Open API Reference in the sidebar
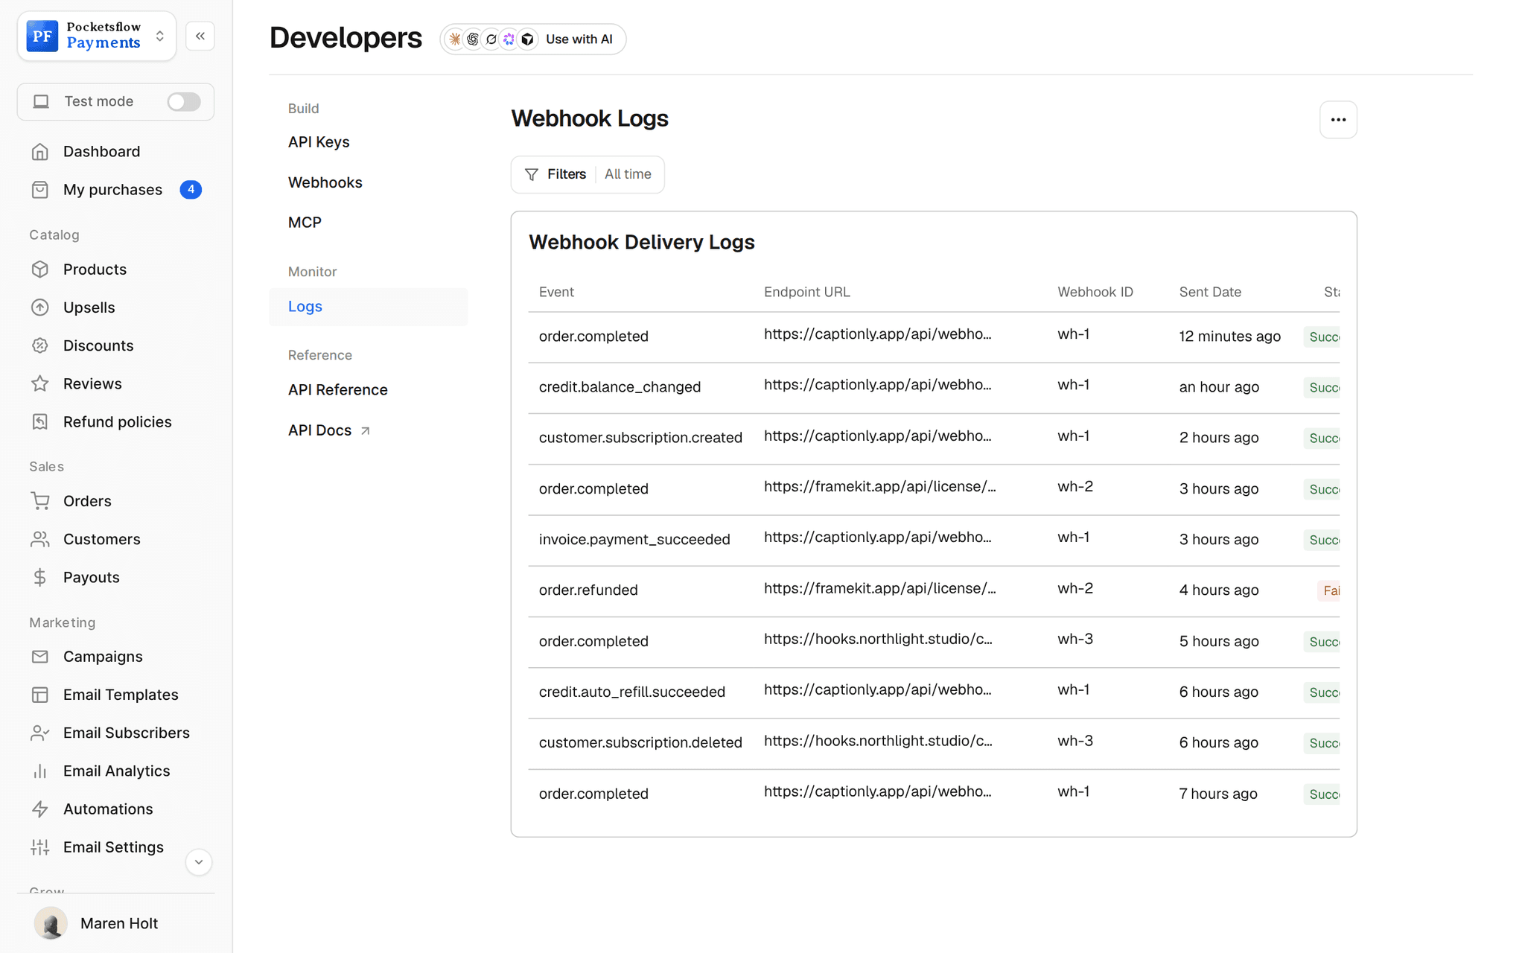The width and height of the screenshot is (1525, 953). coord(338,390)
